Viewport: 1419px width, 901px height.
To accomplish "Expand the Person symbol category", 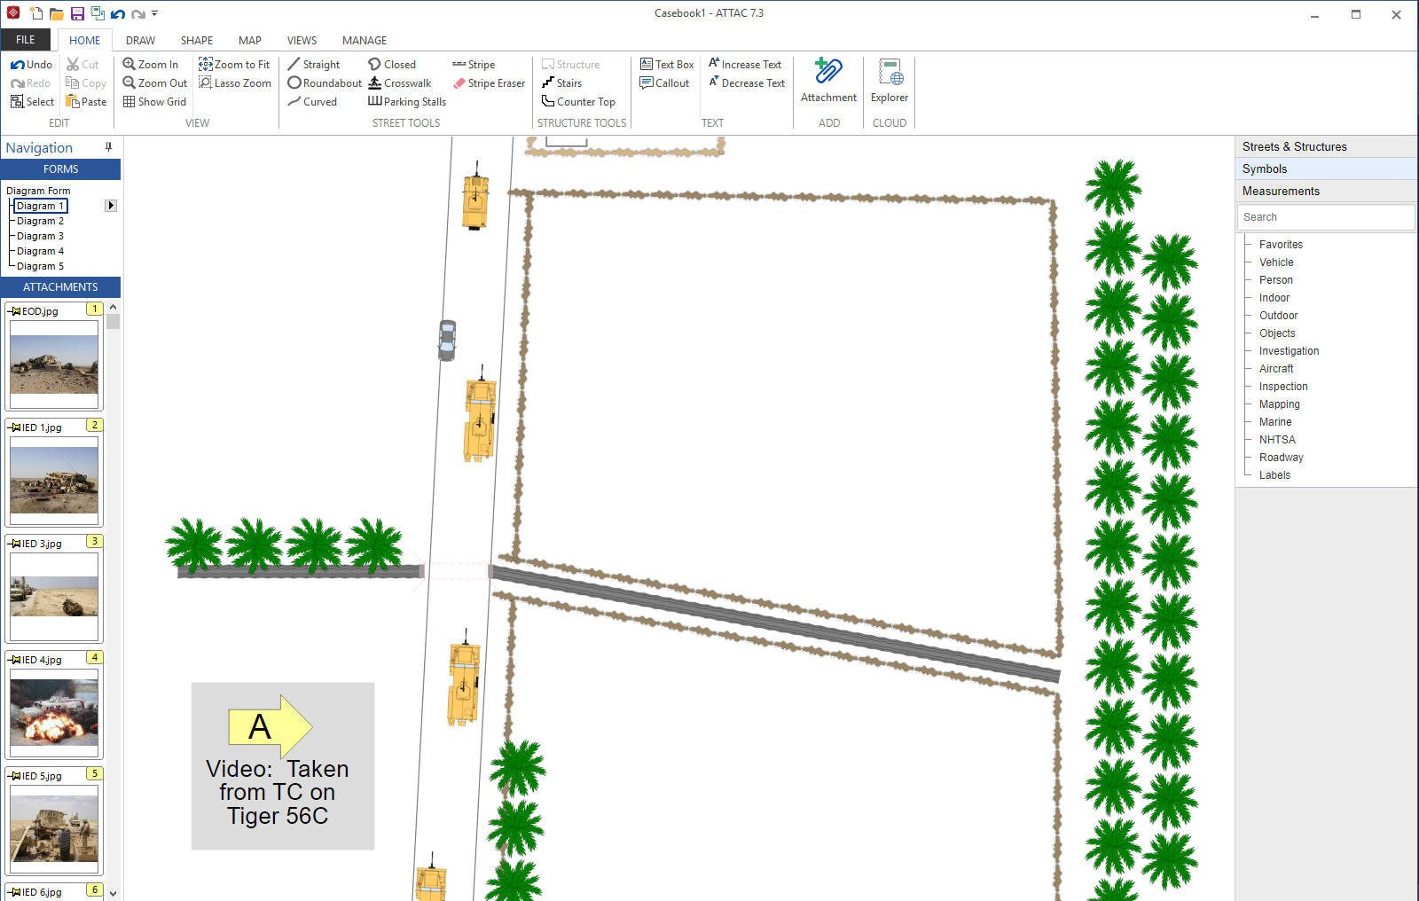I will (x=1275, y=280).
